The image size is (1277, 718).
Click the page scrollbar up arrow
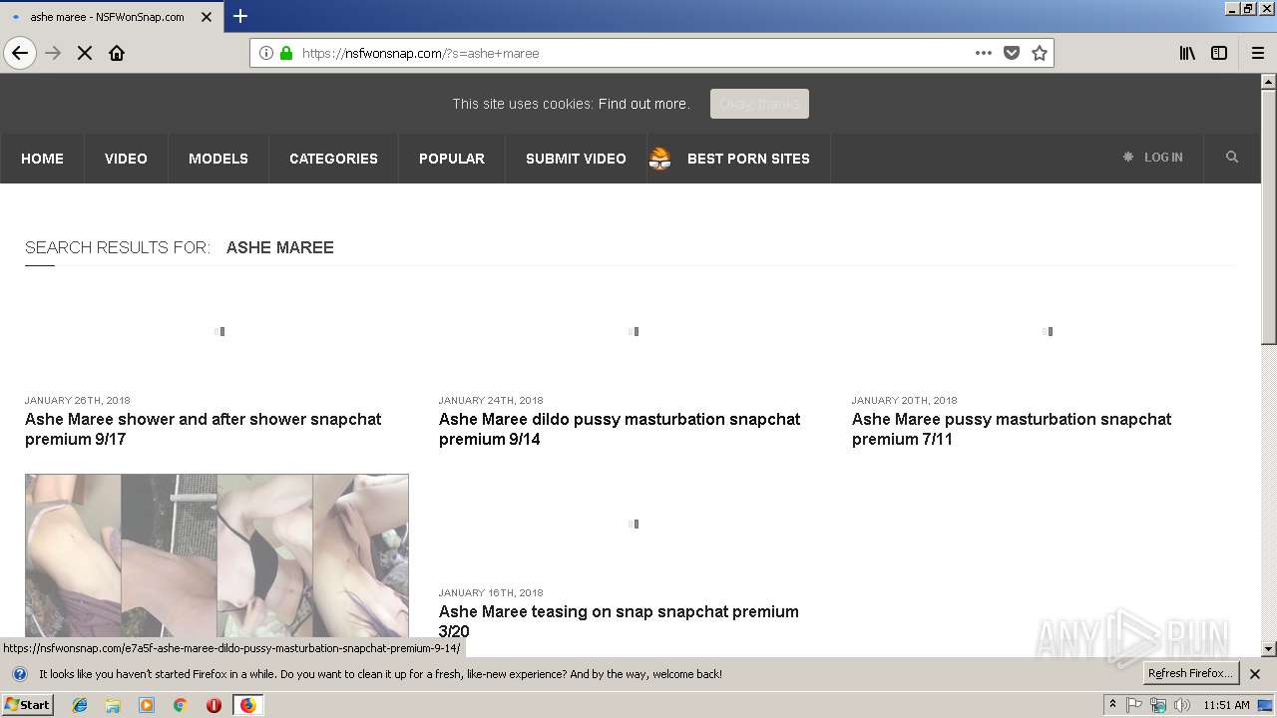[x=1269, y=82]
